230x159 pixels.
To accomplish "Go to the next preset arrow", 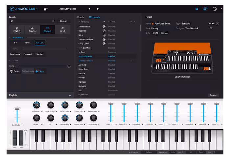I will [98, 9].
